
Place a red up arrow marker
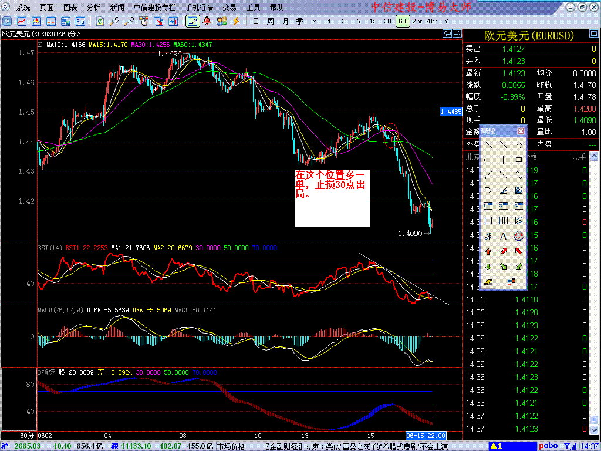(488, 251)
